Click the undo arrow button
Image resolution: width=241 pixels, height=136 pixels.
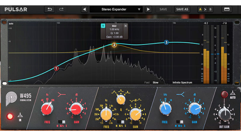[50, 10]
